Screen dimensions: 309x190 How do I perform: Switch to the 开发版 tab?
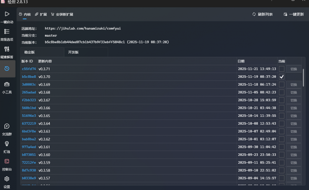(74, 52)
